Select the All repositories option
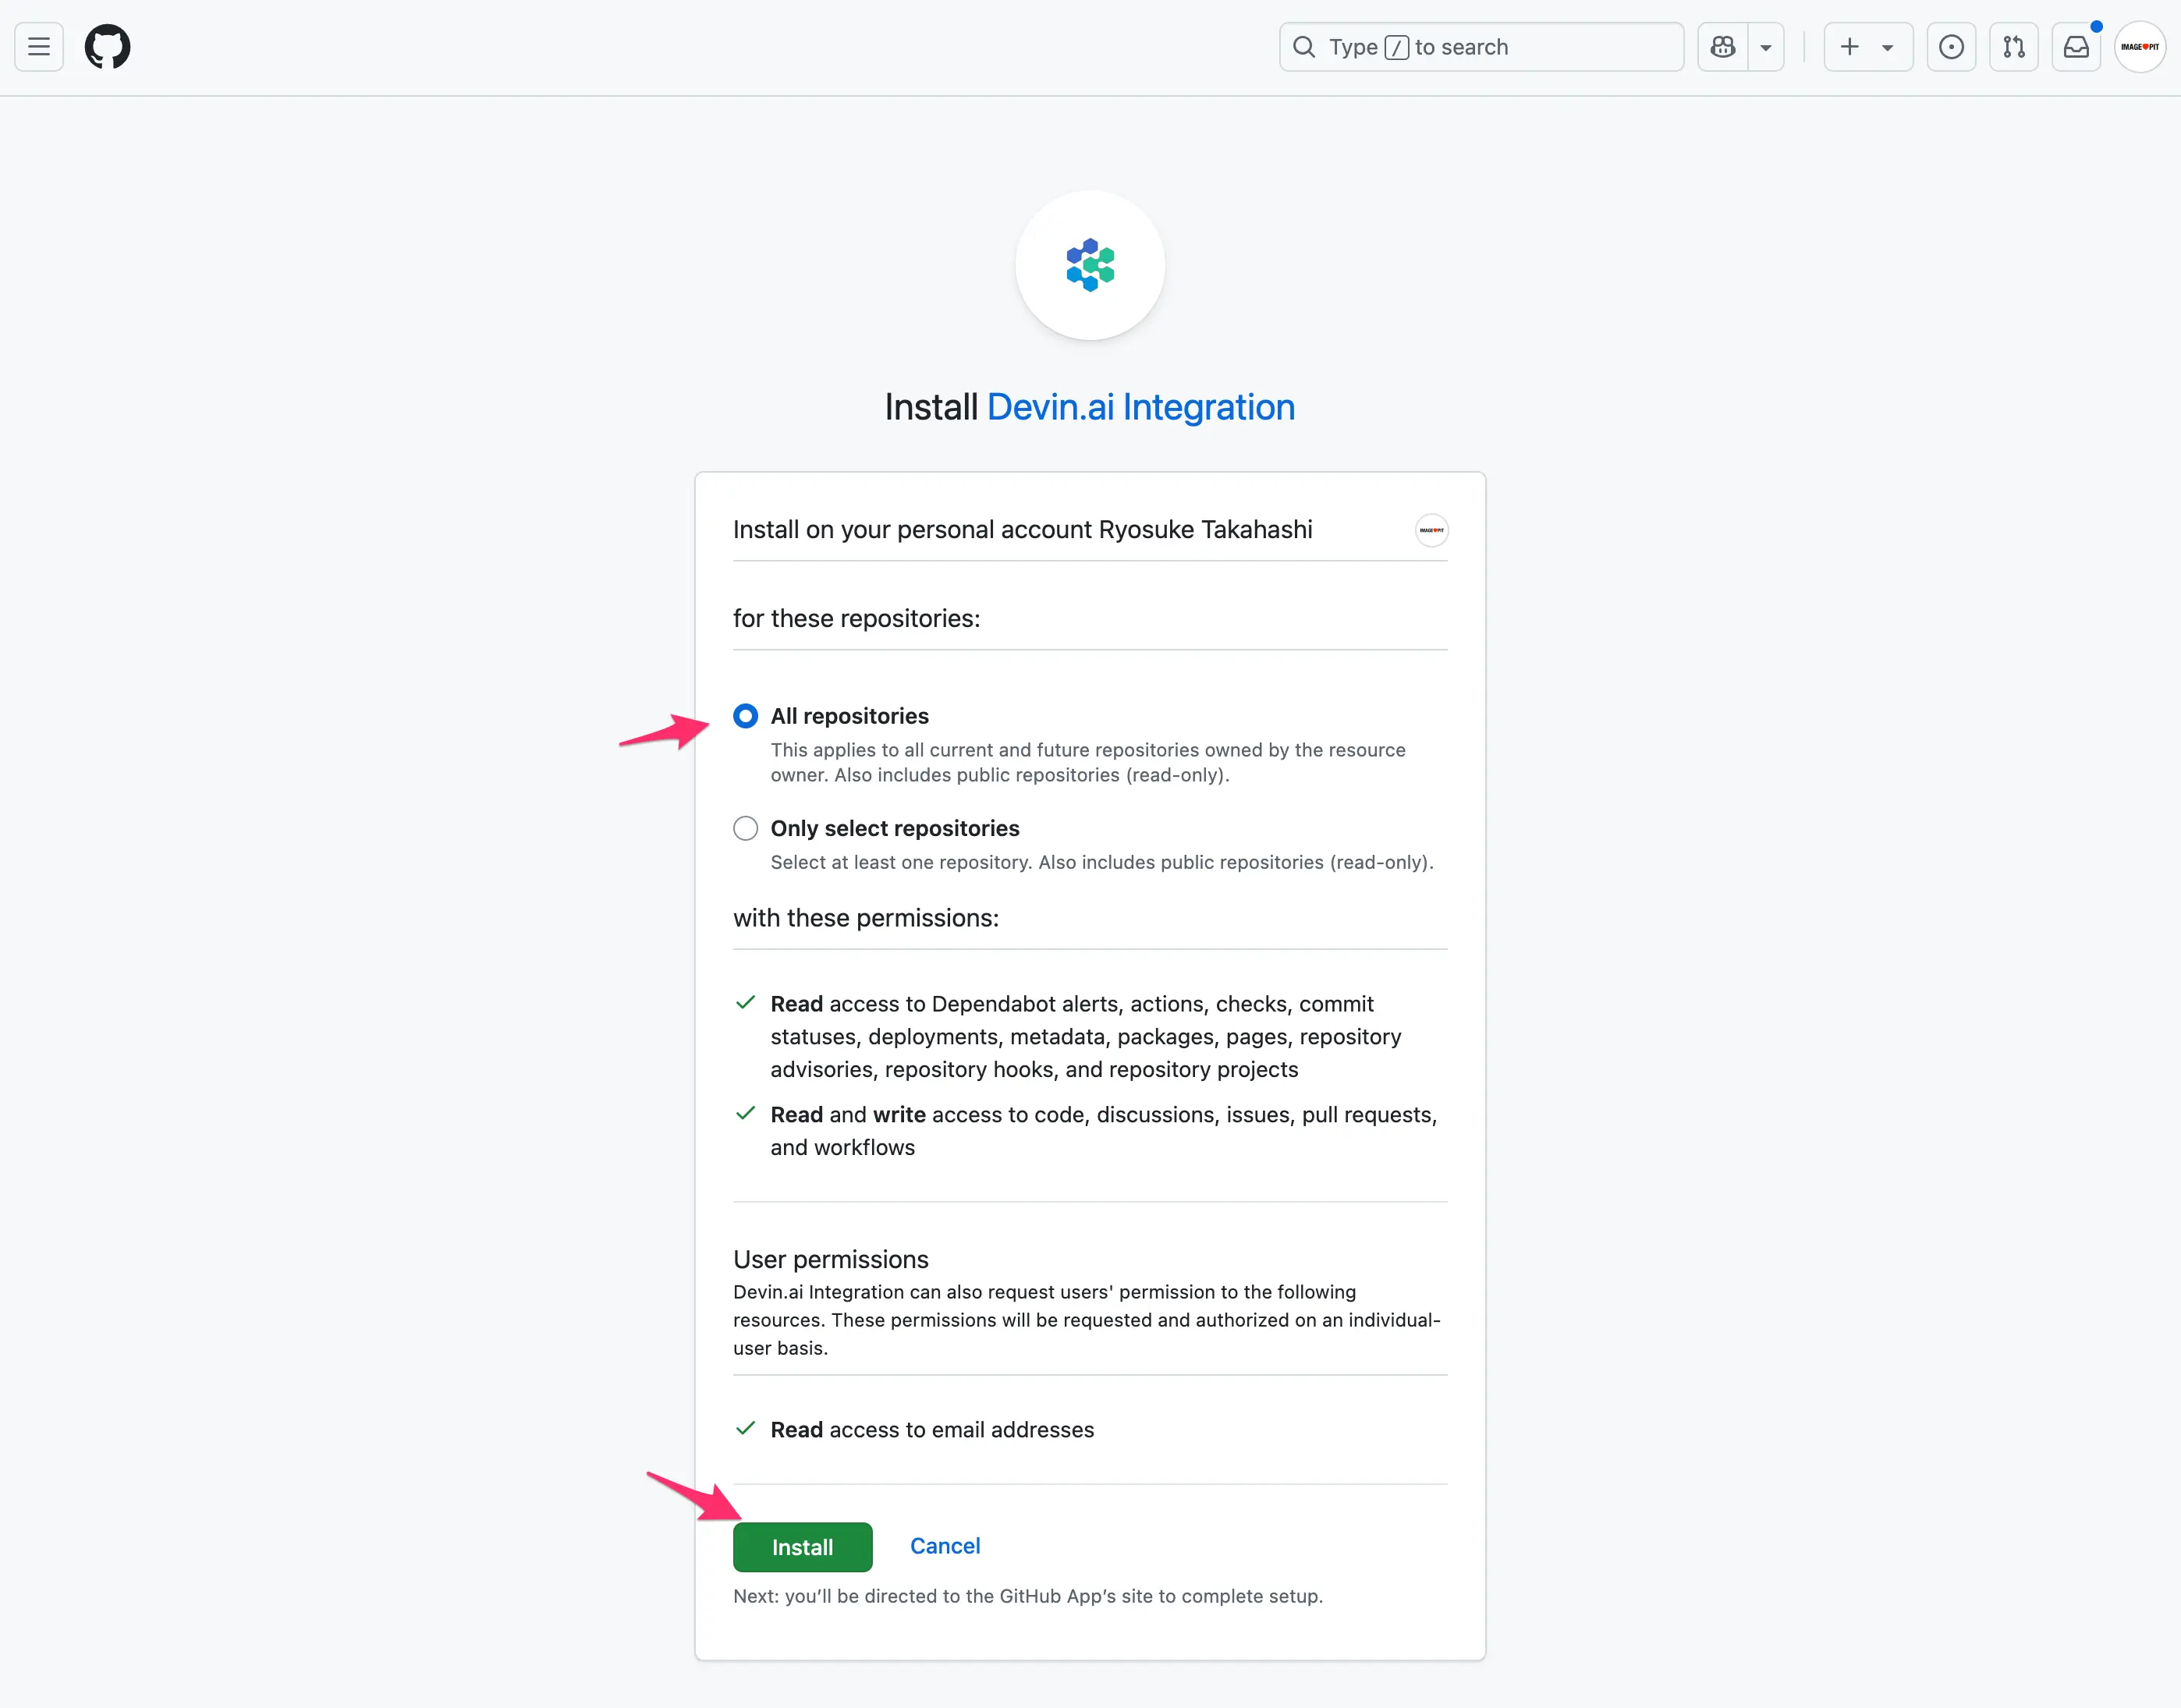This screenshot has width=2181, height=1708. (x=745, y=716)
